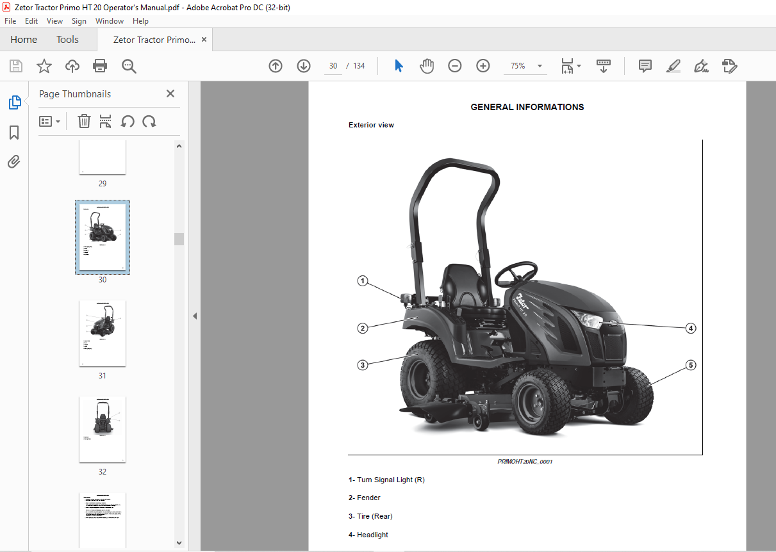This screenshot has width=776, height=552.
Task: Go to the previous page with the up arrow
Action: click(x=276, y=66)
